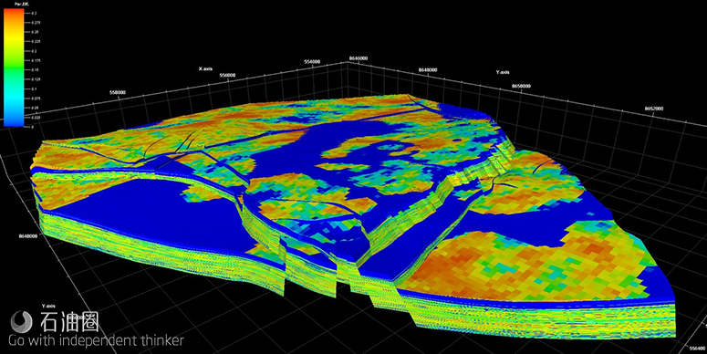Click the 石油圈 watermark text
This screenshot has width=707, height=354.
click(x=69, y=321)
